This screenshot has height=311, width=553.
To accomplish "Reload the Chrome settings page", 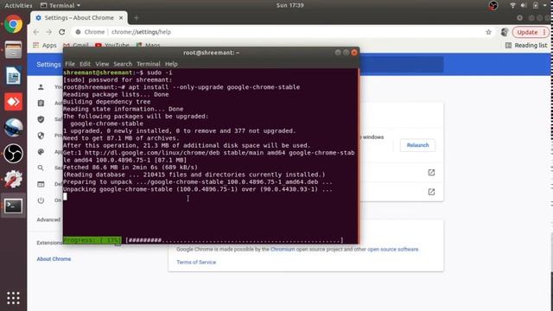I will click(x=61, y=32).
